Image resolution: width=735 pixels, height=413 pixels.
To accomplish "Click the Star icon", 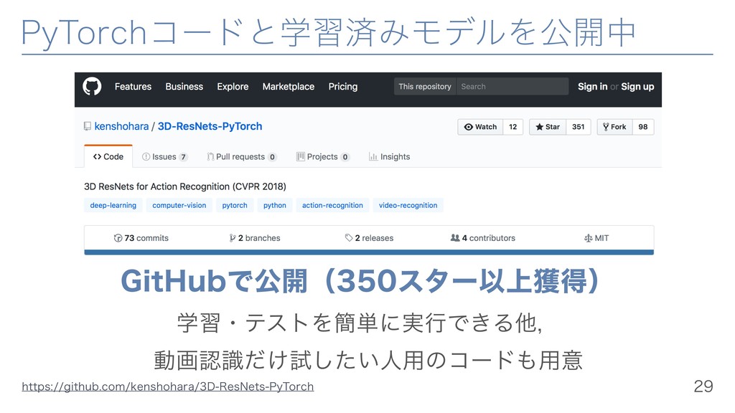I will pyautogui.click(x=540, y=127).
